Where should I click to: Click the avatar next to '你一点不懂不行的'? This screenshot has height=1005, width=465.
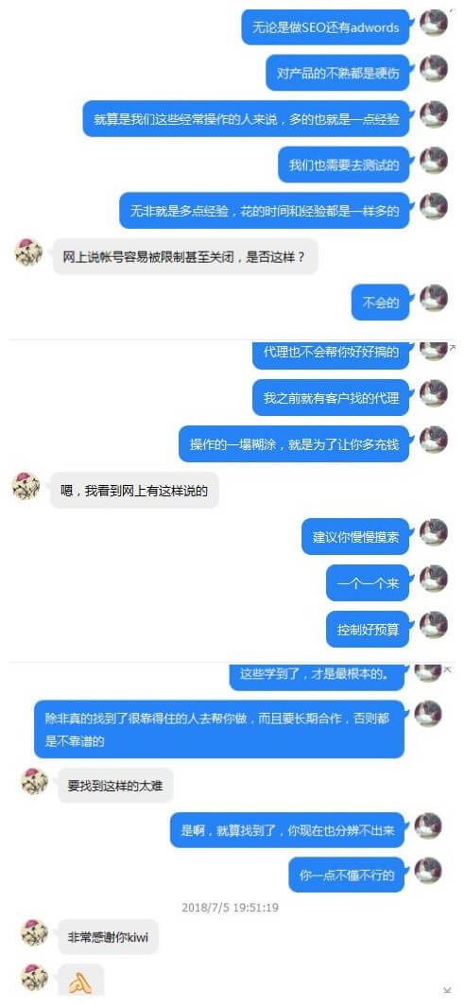(x=428, y=870)
